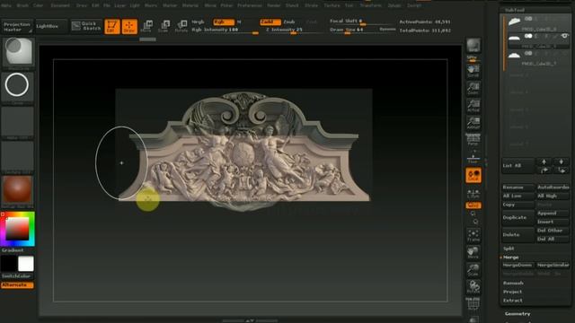
Task: Toggle Local transformations button
Action: (473, 175)
